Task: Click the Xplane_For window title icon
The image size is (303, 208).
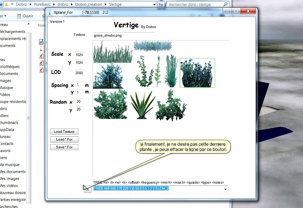Action: coord(50,12)
